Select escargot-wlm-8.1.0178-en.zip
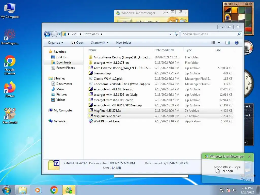This screenshot has height=195, width=260. point(160,89)
